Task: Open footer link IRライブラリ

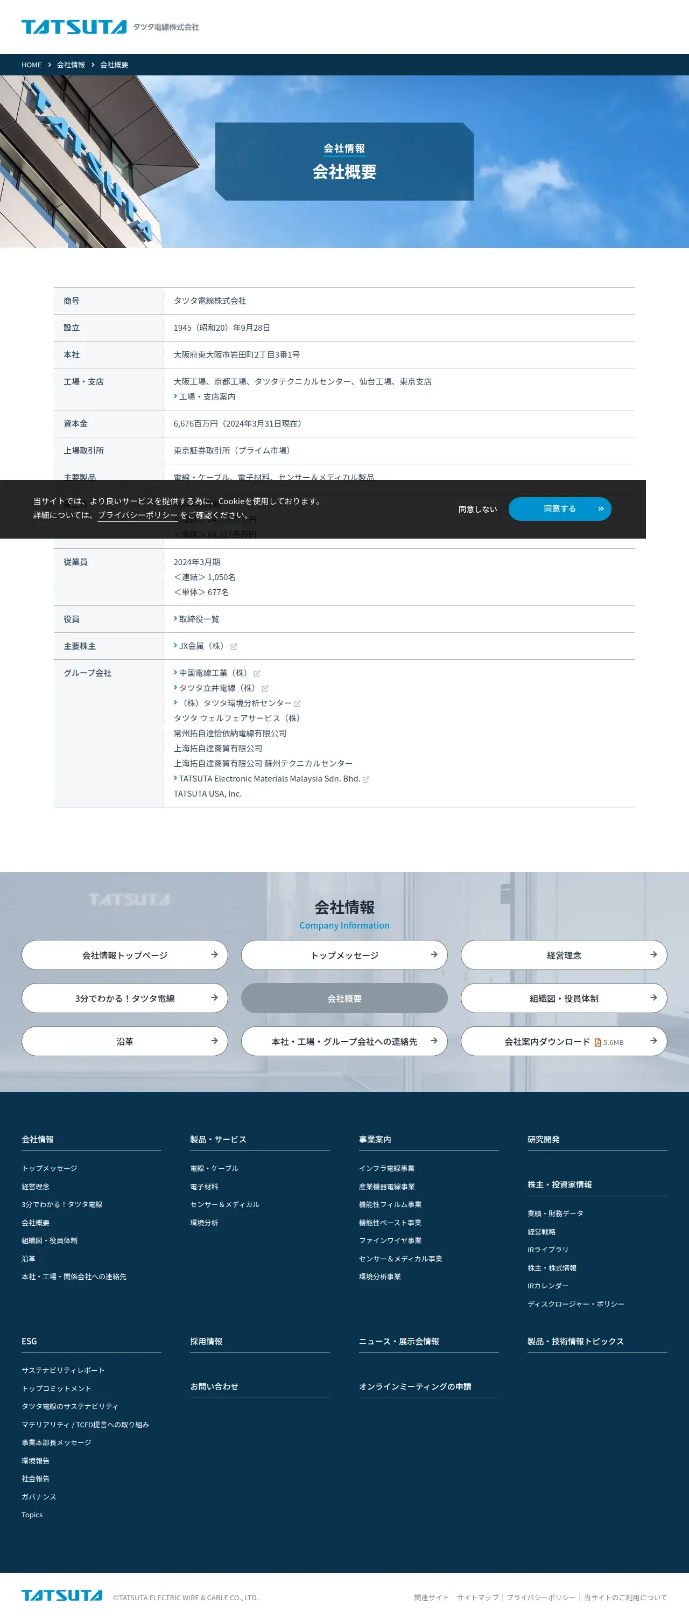Action: [548, 1249]
